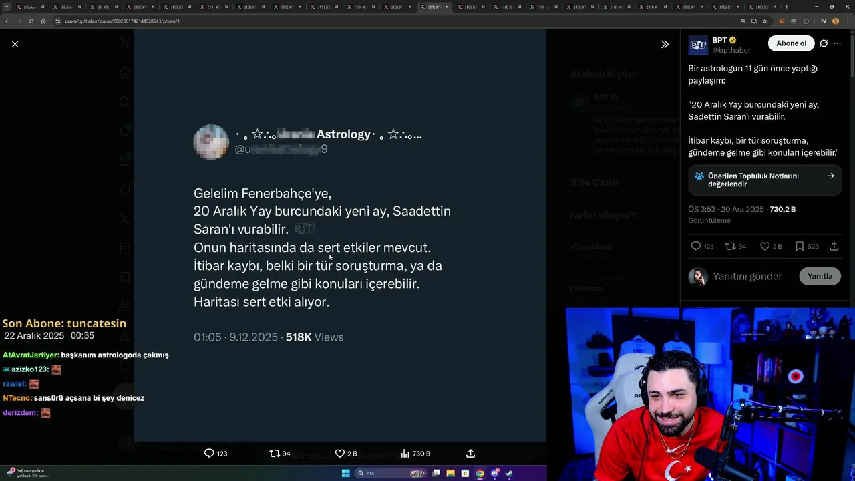The width and height of the screenshot is (855, 481).
Task: Switch to the first browser tab
Action: pyautogui.click(x=31, y=7)
